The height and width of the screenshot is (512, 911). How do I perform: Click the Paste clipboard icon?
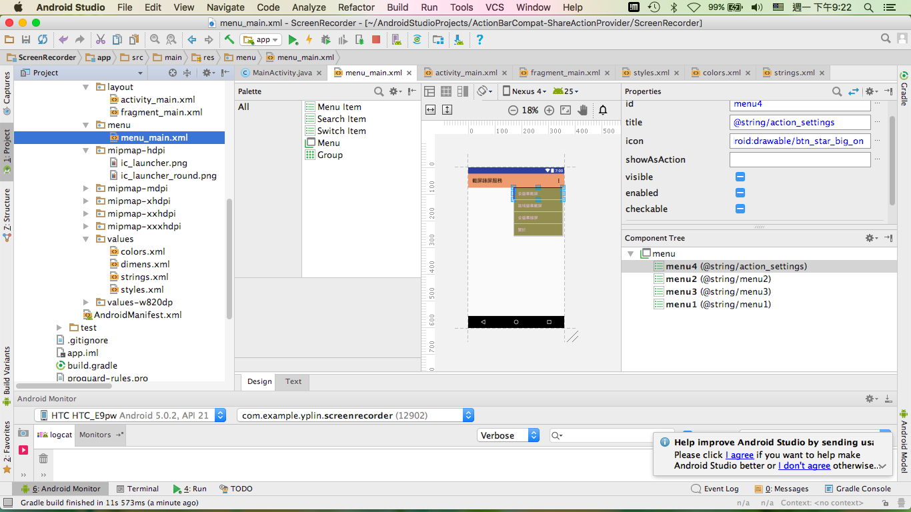[x=134, y=39]
